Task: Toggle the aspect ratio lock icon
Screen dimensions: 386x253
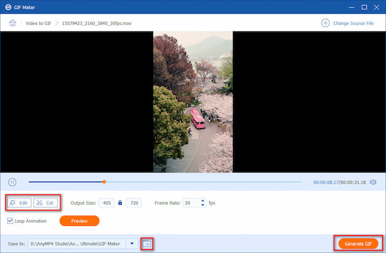Action: tap(120, 203)
